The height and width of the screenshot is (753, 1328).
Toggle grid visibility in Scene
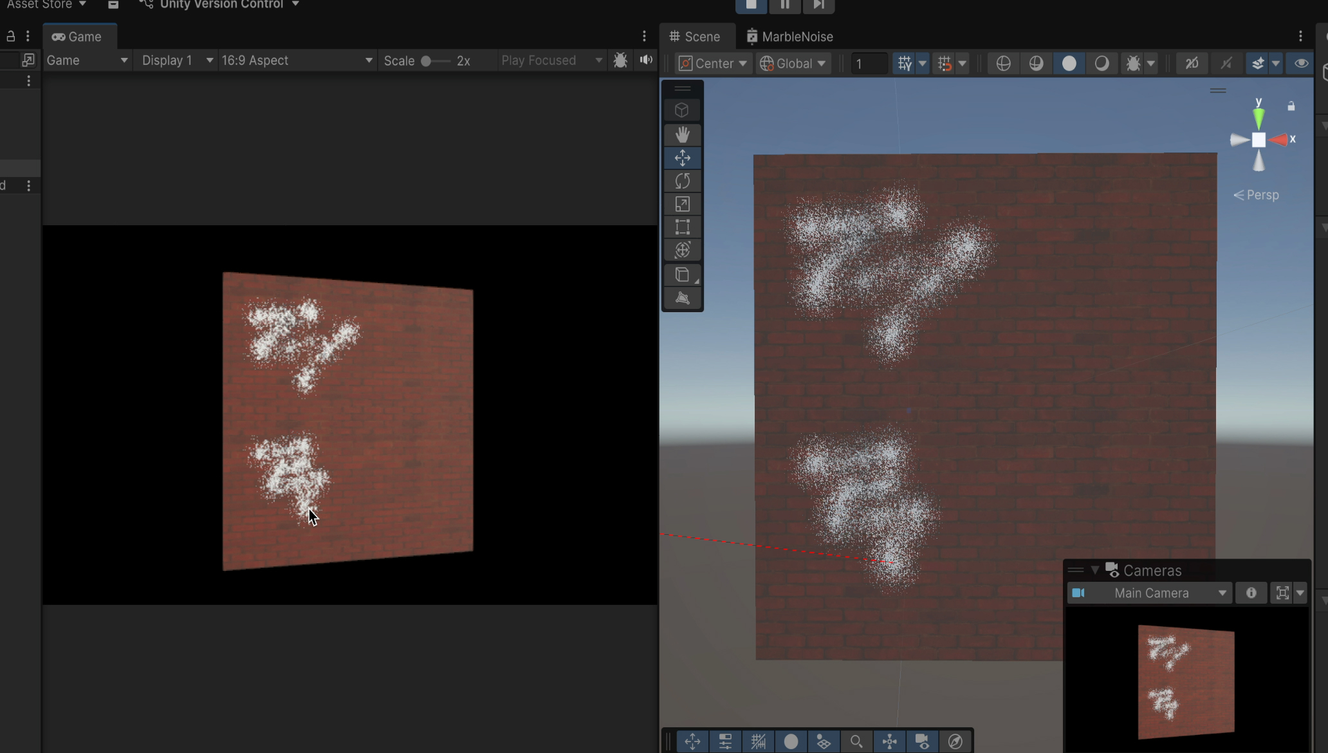[x=905, y=63]
